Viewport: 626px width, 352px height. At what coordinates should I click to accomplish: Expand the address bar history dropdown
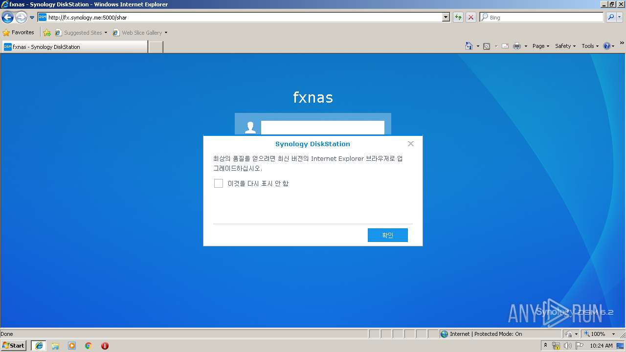tap(446, 17)
